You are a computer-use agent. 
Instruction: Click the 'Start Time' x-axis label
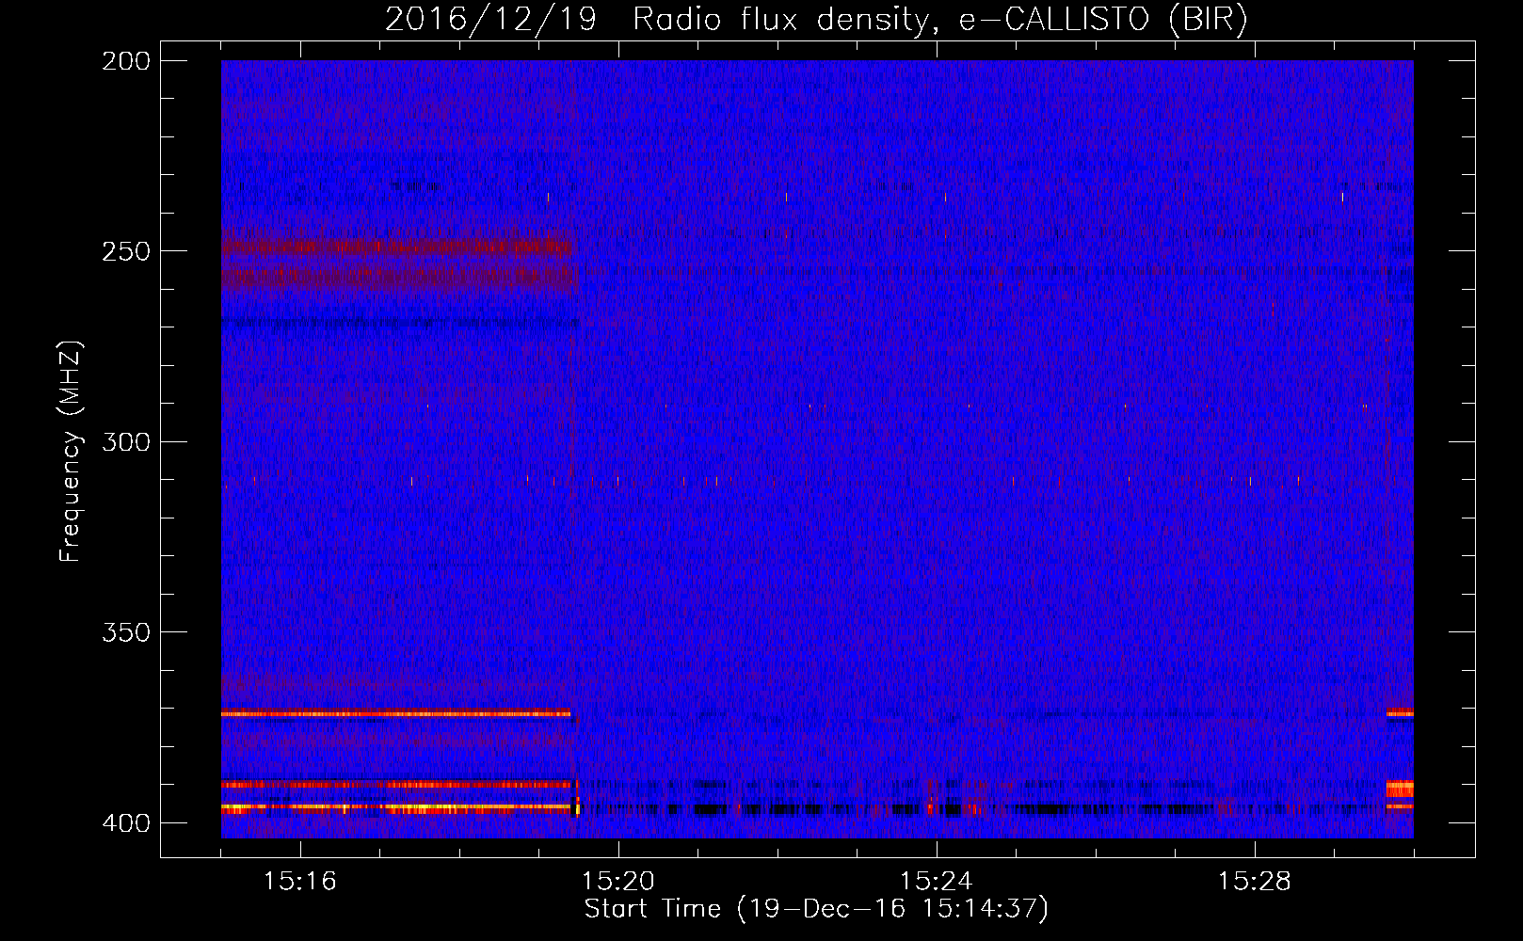[x=815, y=909]
